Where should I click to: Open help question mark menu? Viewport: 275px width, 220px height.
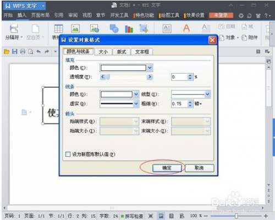pos(267,16)
